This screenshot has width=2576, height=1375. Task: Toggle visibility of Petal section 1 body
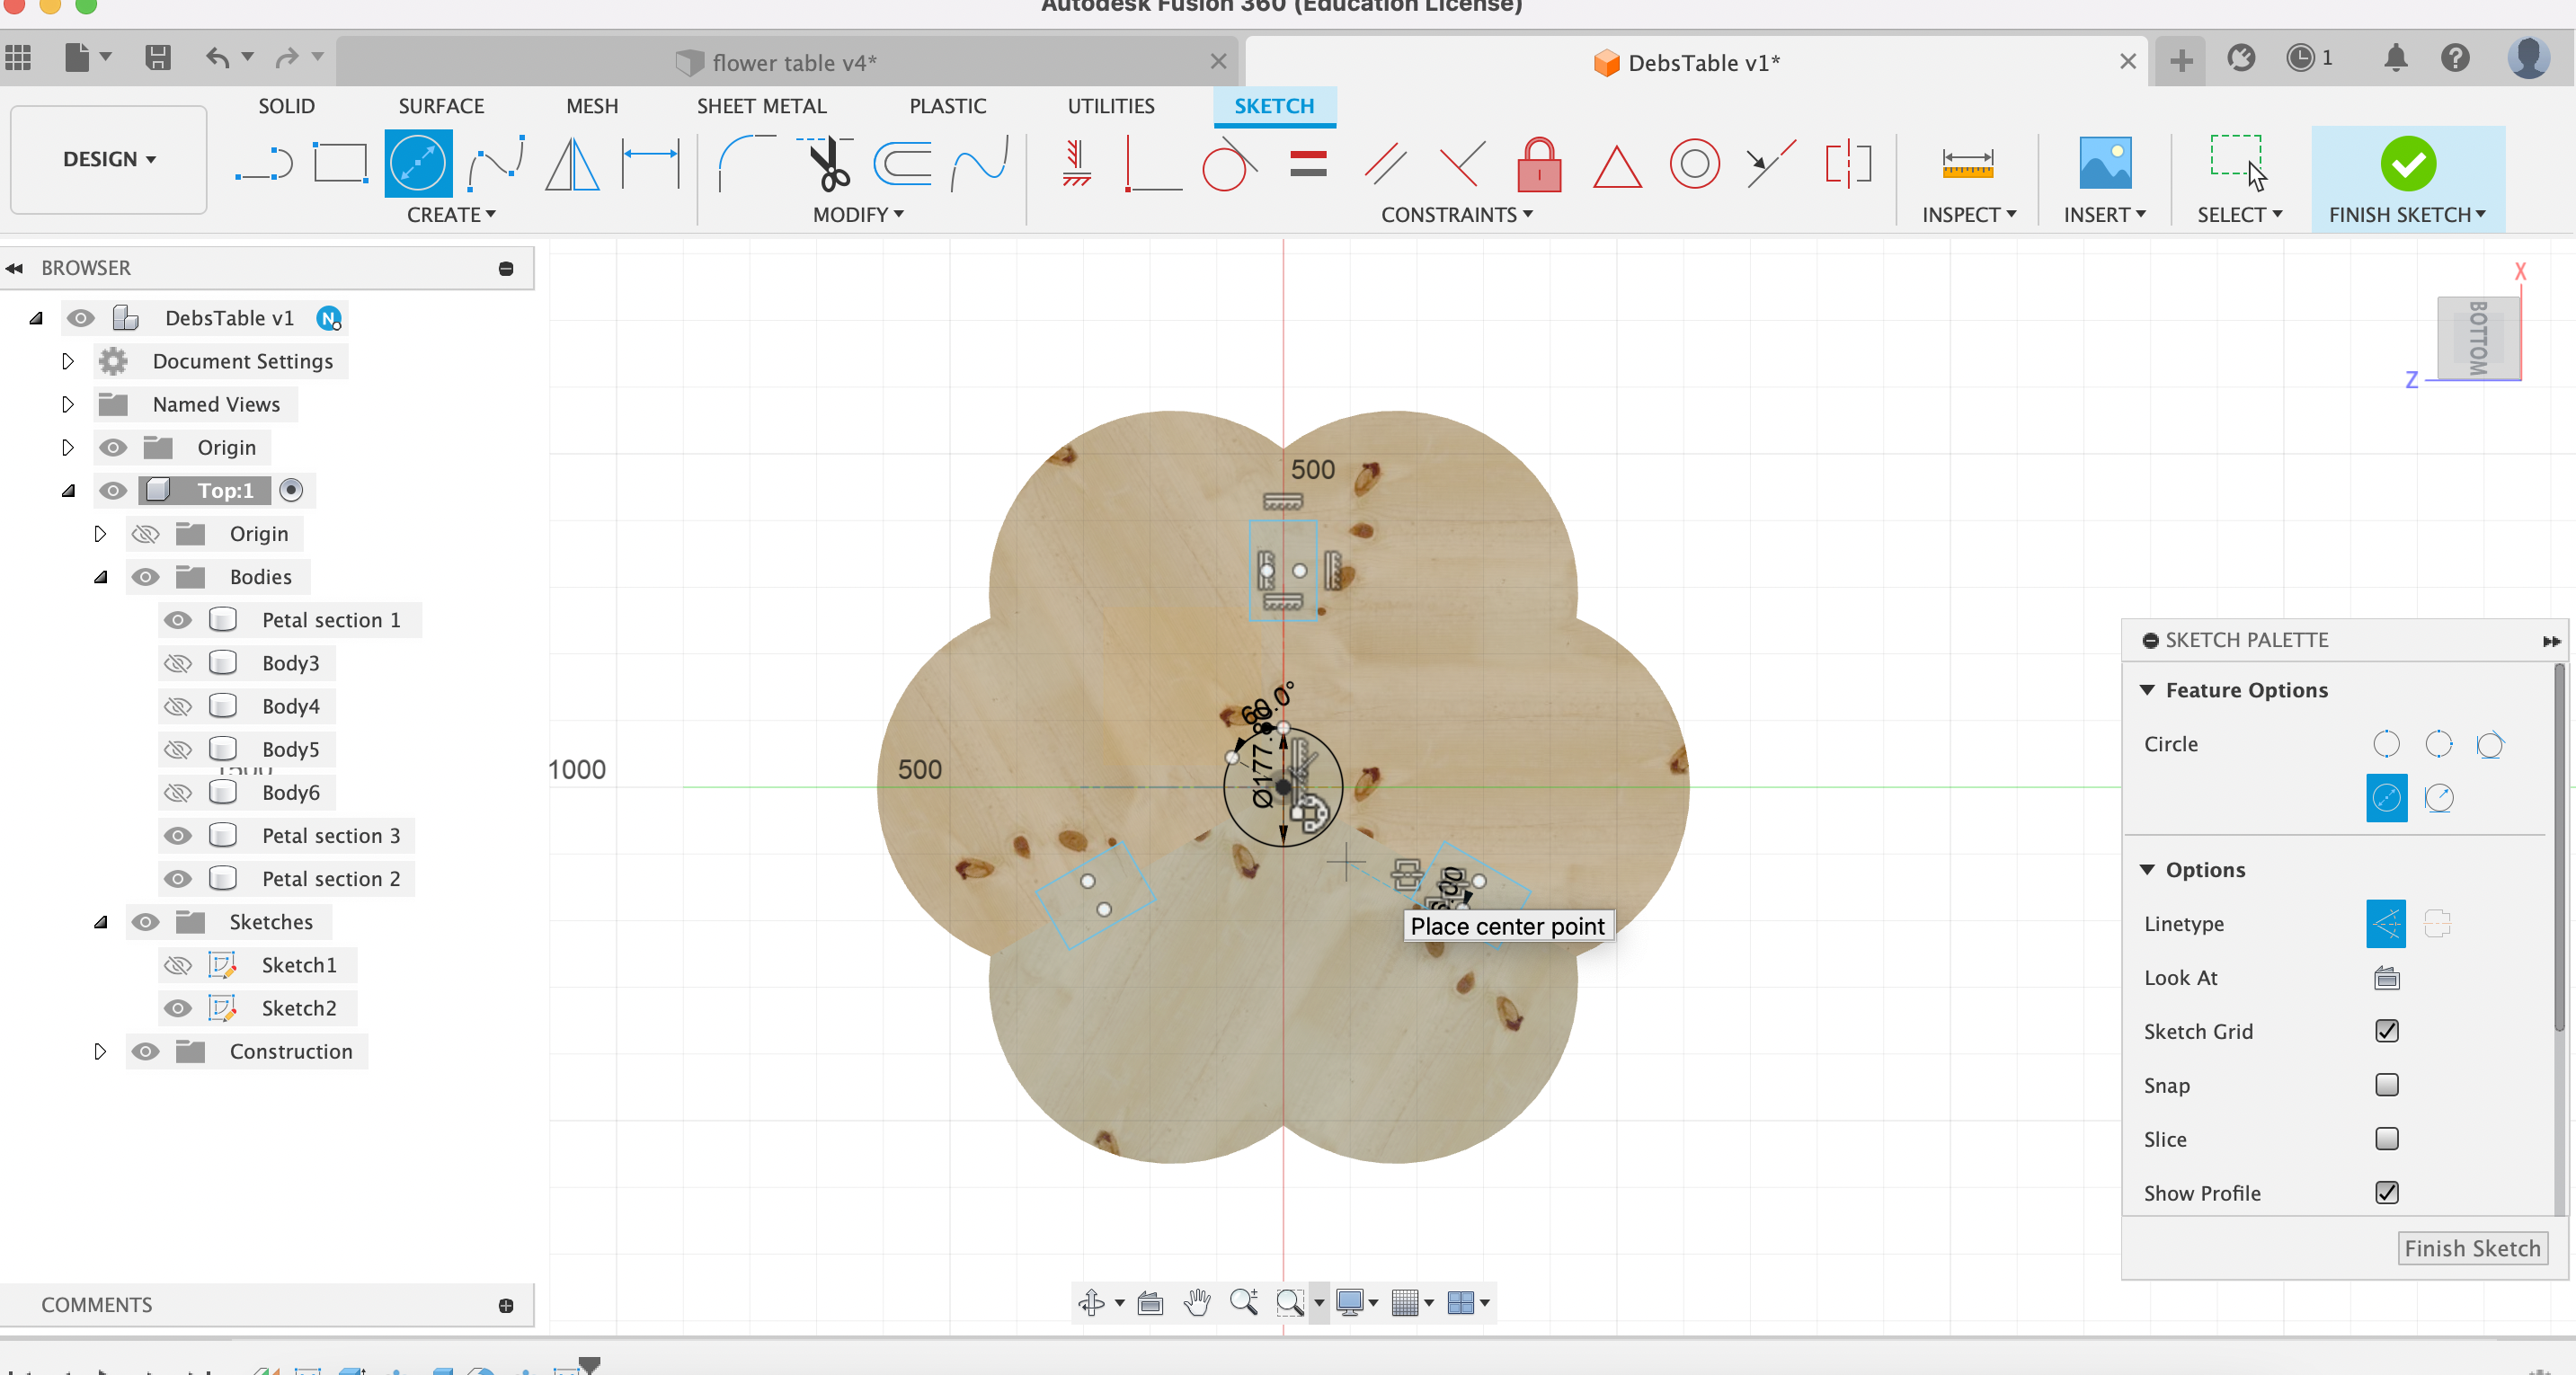(x=175, y=618)
